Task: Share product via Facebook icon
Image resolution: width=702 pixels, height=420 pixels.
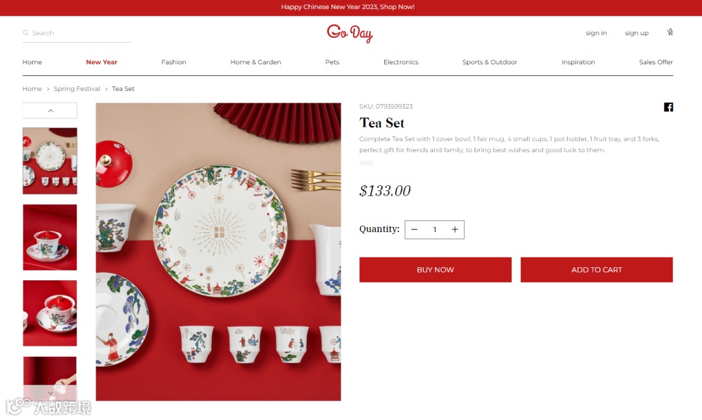Action: [668, 107]
